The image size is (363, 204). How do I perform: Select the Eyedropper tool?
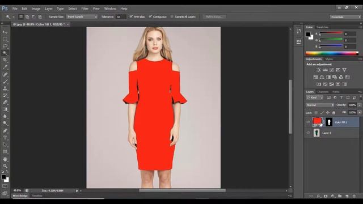(5, 67)
